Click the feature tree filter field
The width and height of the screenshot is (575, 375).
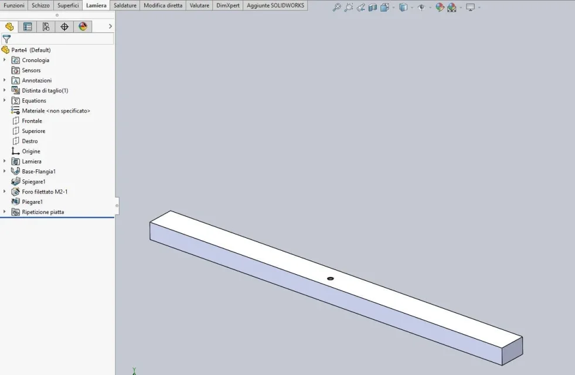point(57,39)
